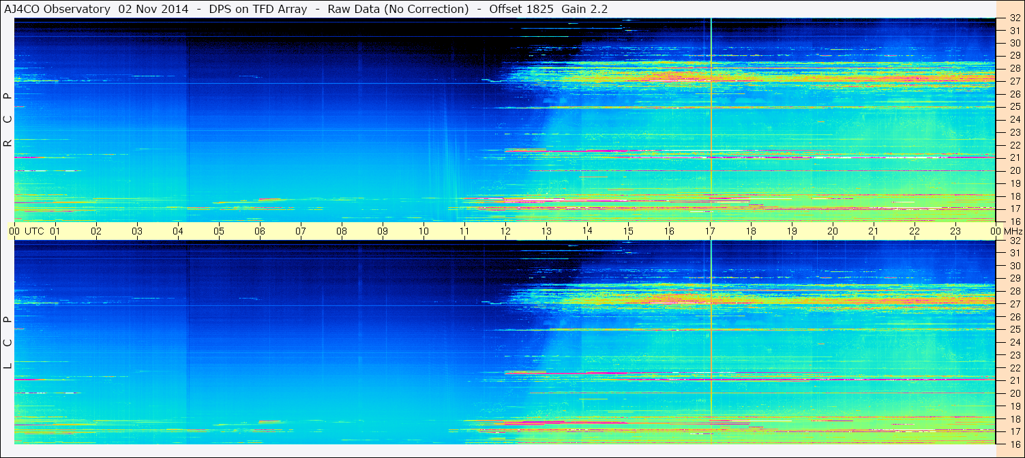
Task: Click the 29 MHz label on LCP scale
Action: [x=1014, y=279]
